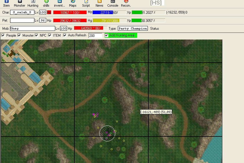This screenshot has width=244, height=163.
Task: Disable the Auto Refresh checkbox
Action: 65,35
